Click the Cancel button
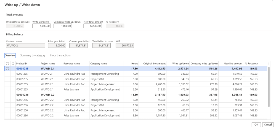Image resolution: width=276 pixels, height=130 pixels. click(x=268, y=124)
